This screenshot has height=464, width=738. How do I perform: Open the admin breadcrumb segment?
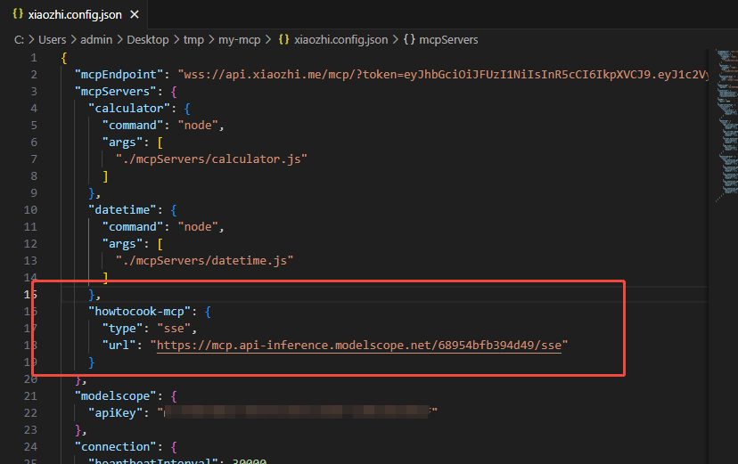(x=96, y=40)
